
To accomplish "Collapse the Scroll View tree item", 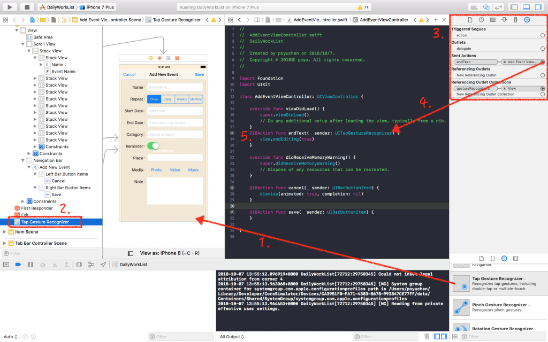I will click(22, 44).
